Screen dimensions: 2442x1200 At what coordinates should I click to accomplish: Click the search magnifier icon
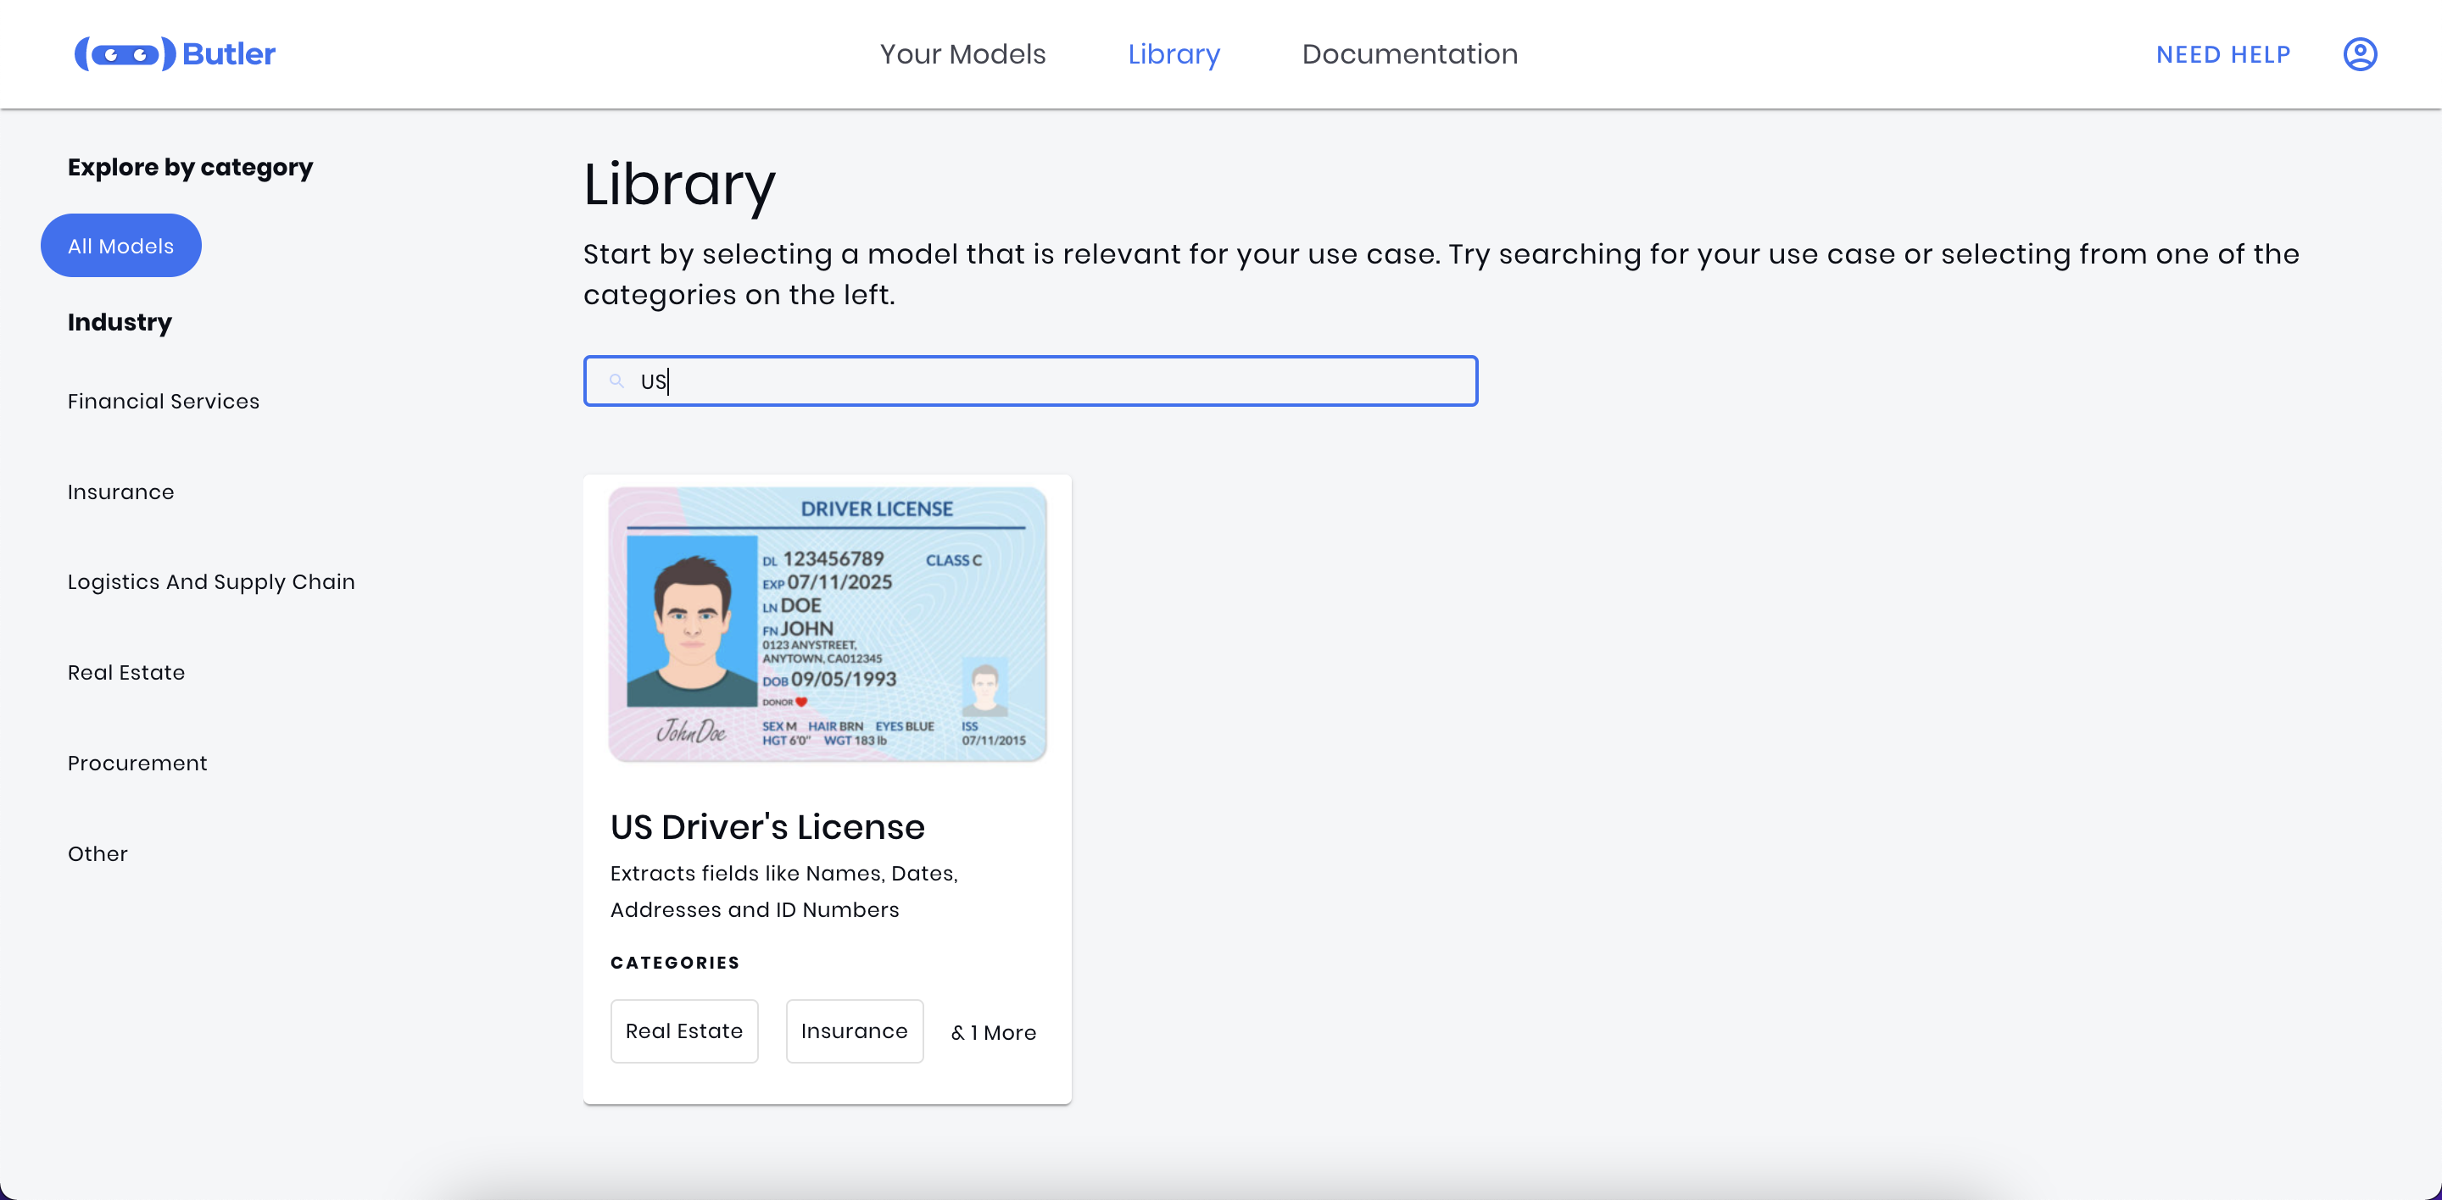point(616,381)
